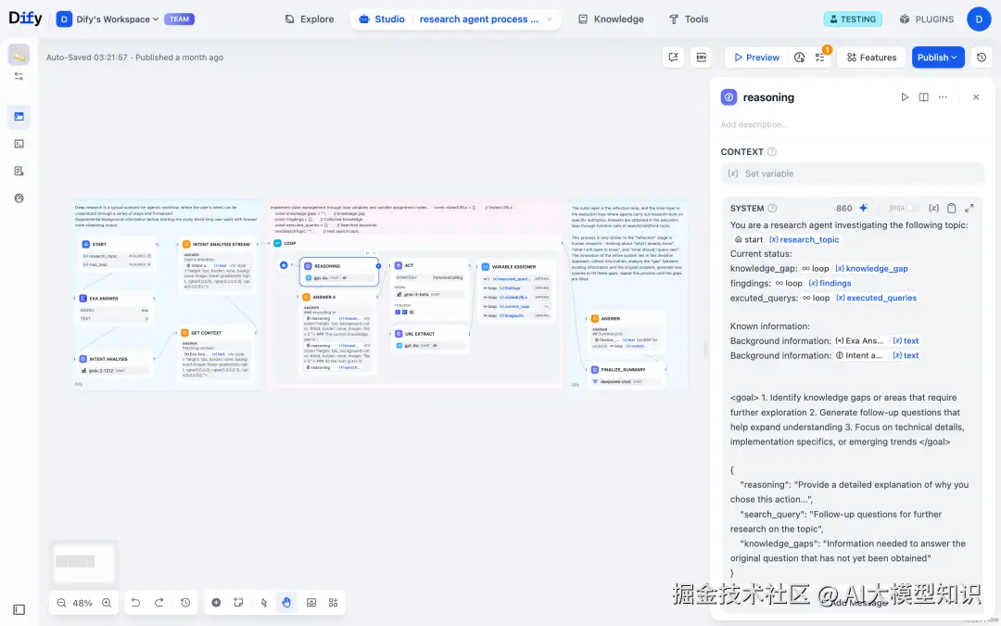Click the TESTING environment badge
1001x626 pixels.
point(853,19)
